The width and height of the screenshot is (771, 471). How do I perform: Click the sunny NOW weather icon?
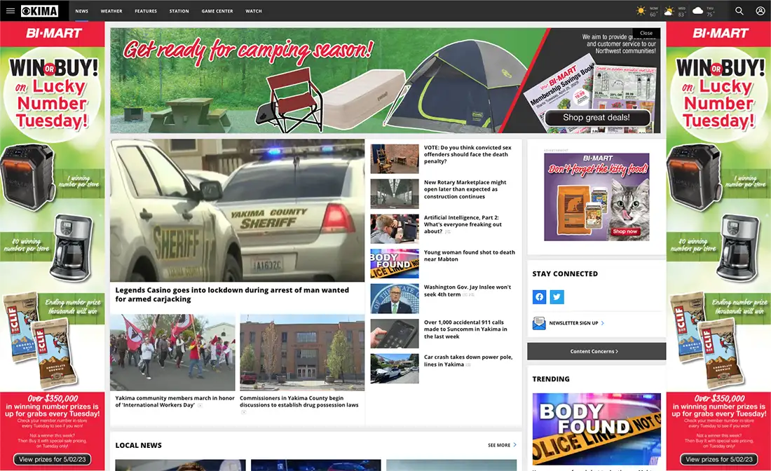(x=641, y=11)
